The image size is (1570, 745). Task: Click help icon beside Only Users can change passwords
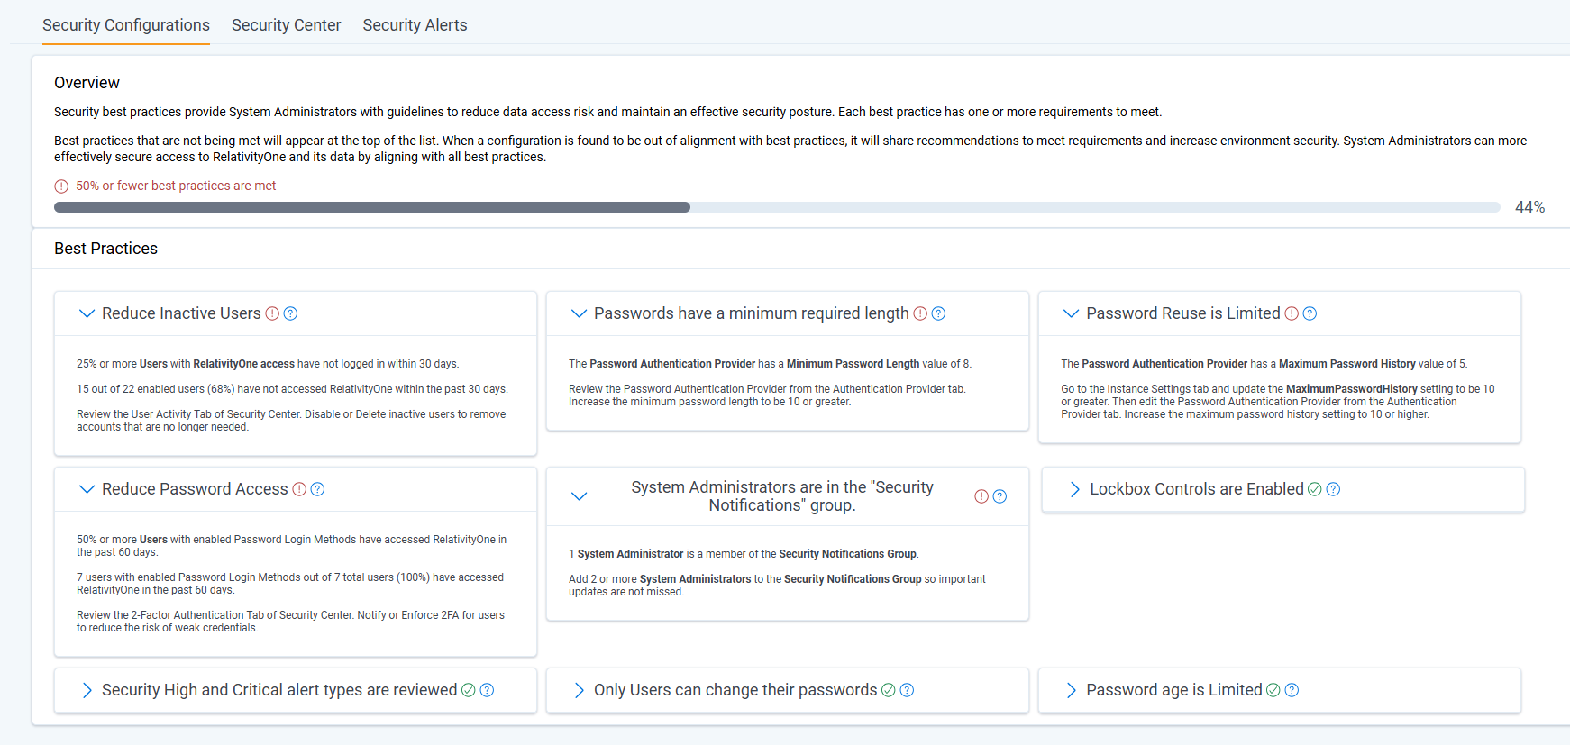coord(907,690)
